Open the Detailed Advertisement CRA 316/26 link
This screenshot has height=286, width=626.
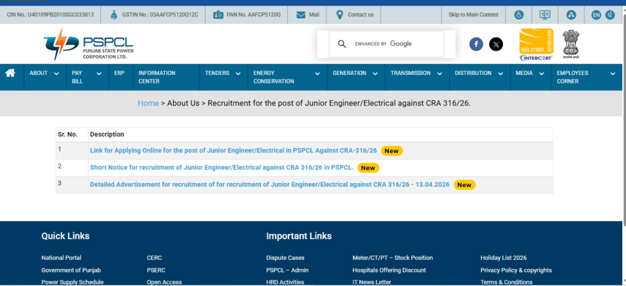pos(270,185)
